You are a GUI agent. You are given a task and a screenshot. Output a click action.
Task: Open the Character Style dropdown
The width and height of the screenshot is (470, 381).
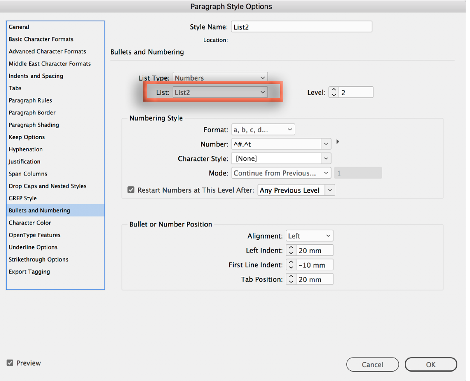(x=281, y=158)
